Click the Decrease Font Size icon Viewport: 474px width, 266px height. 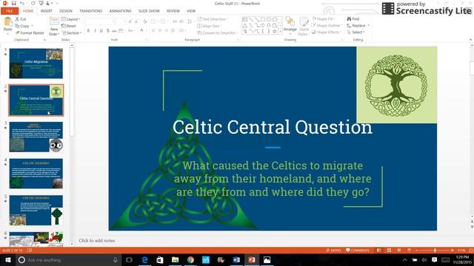(x=136, y=21)
